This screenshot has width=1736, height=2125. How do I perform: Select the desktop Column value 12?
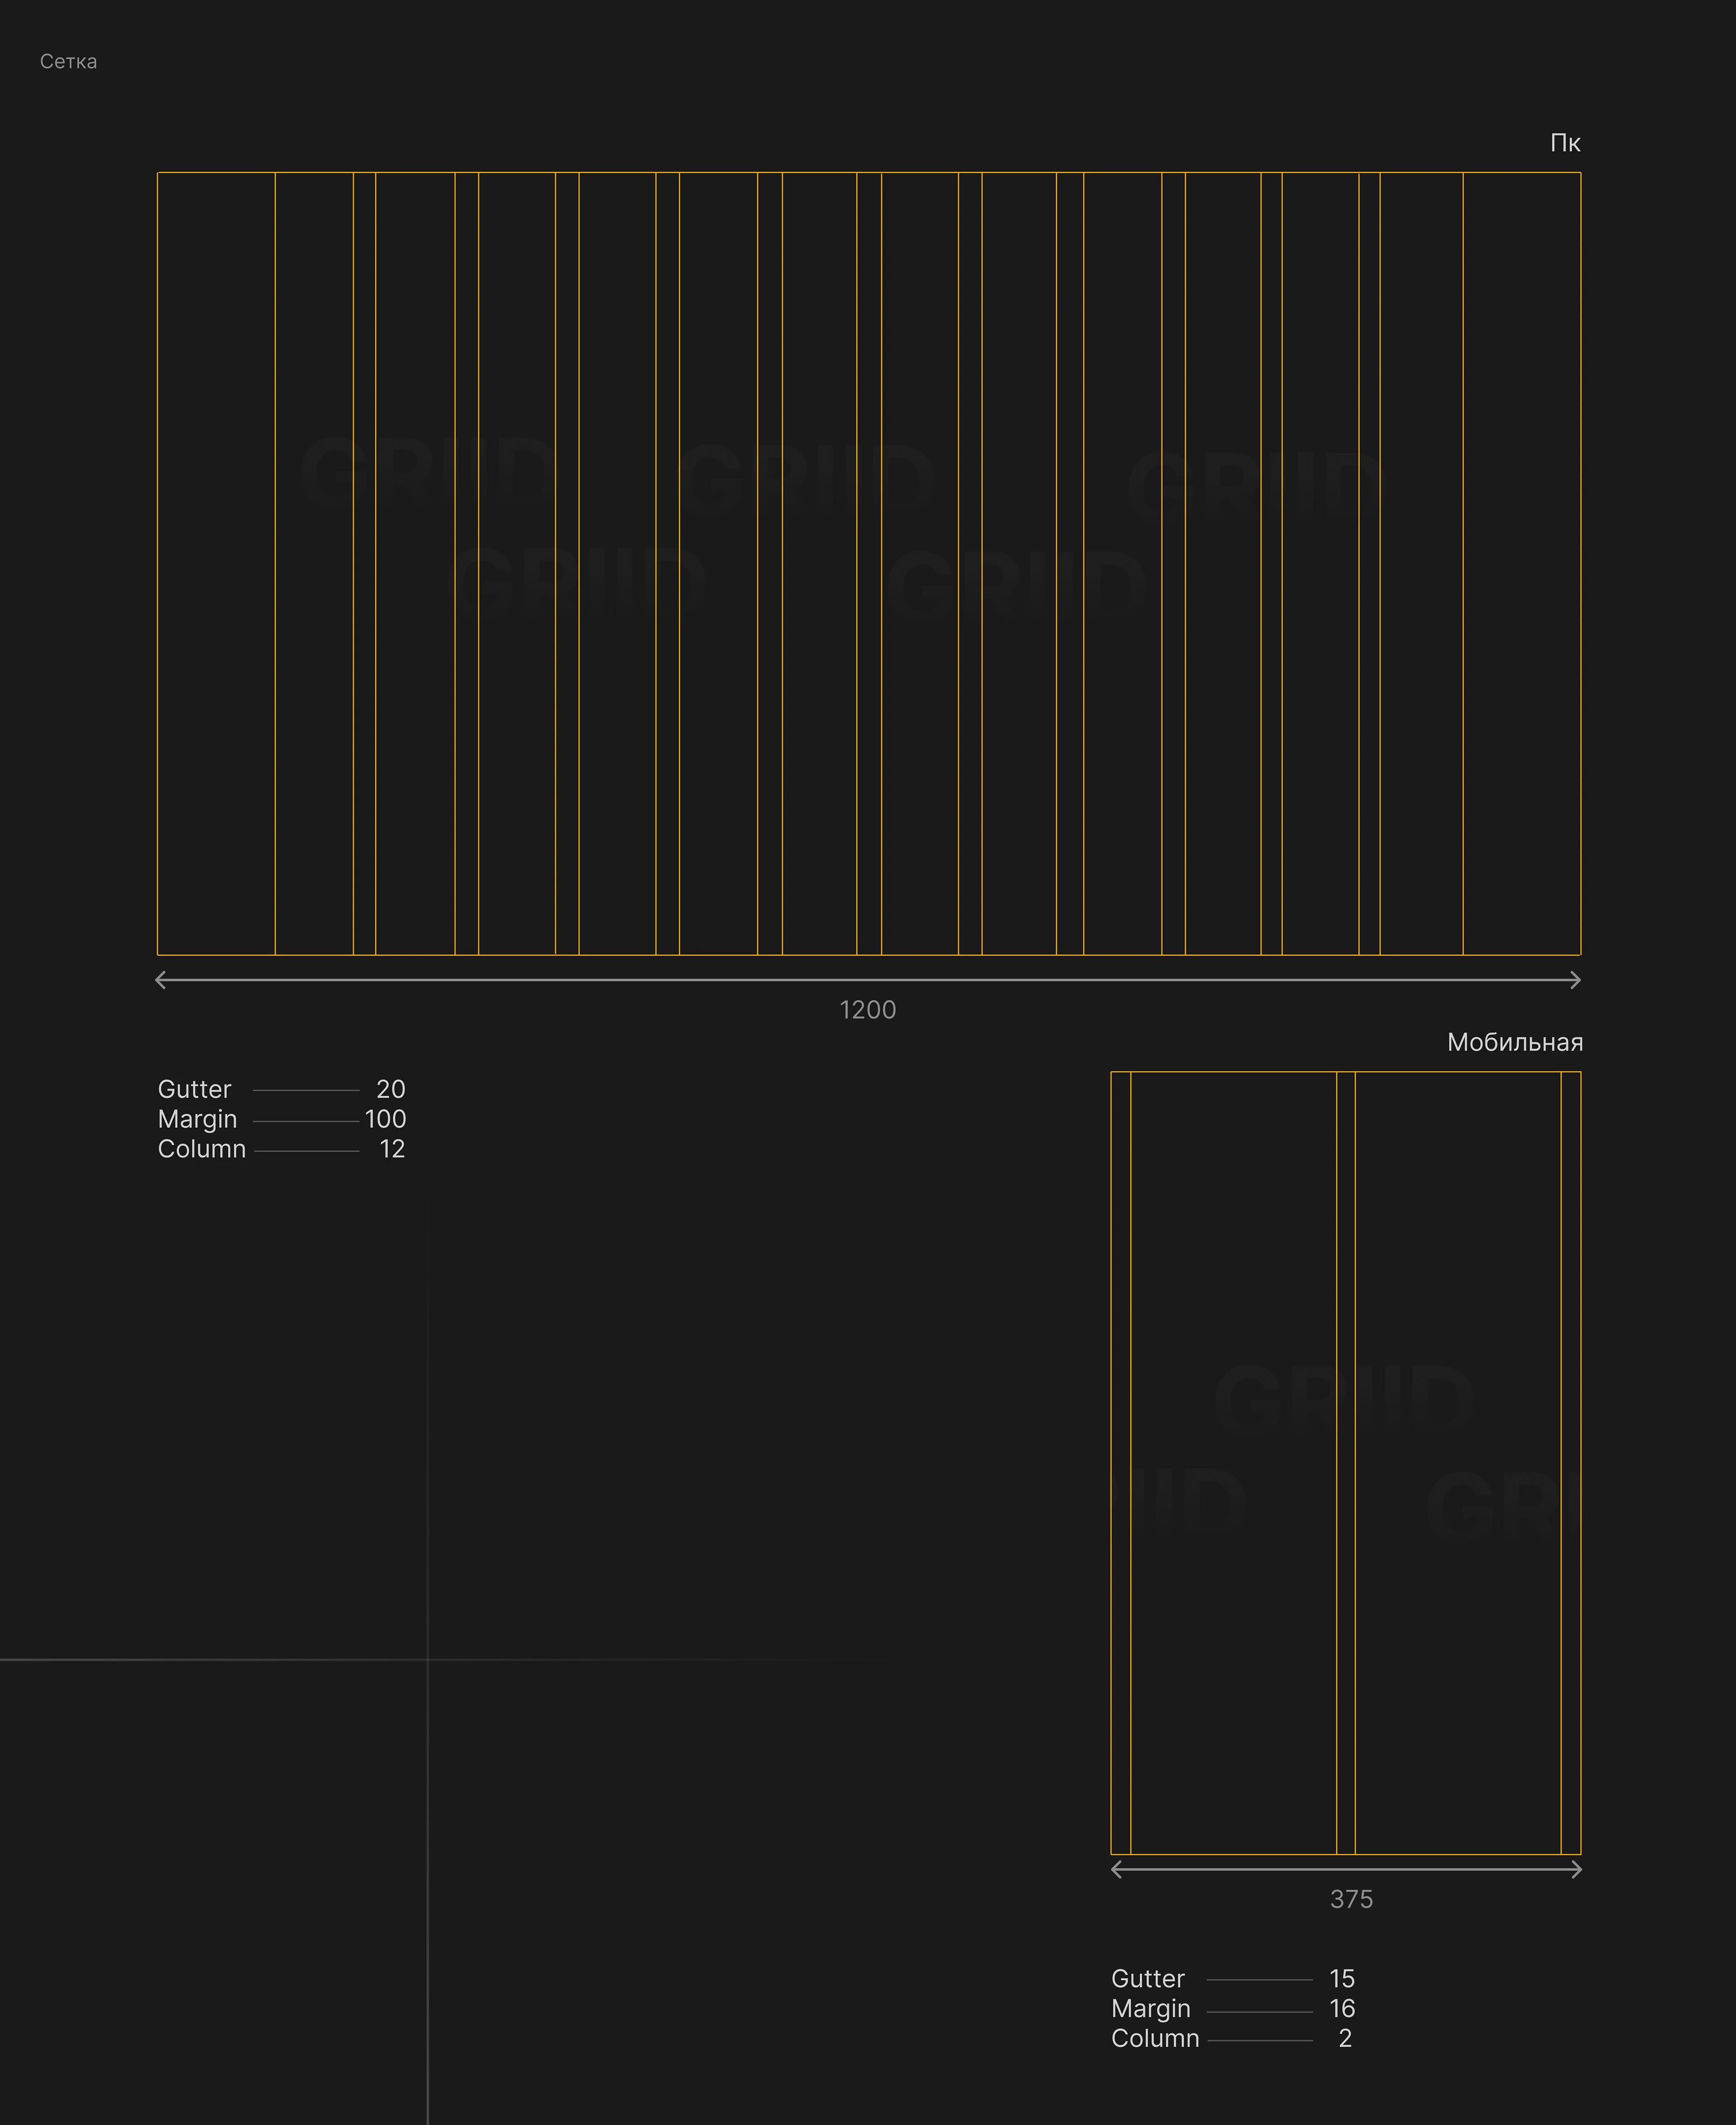tap(392, 1149)
